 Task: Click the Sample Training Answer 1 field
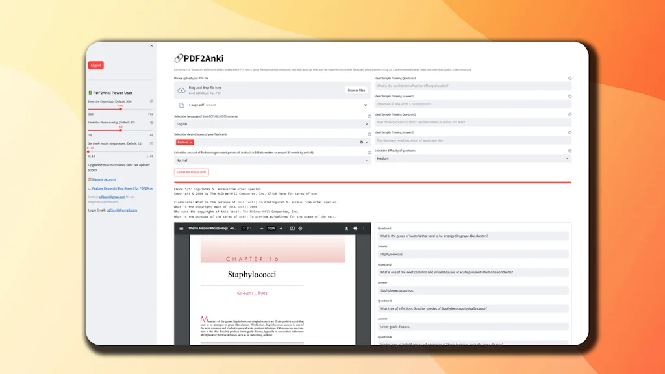[473, 105]
